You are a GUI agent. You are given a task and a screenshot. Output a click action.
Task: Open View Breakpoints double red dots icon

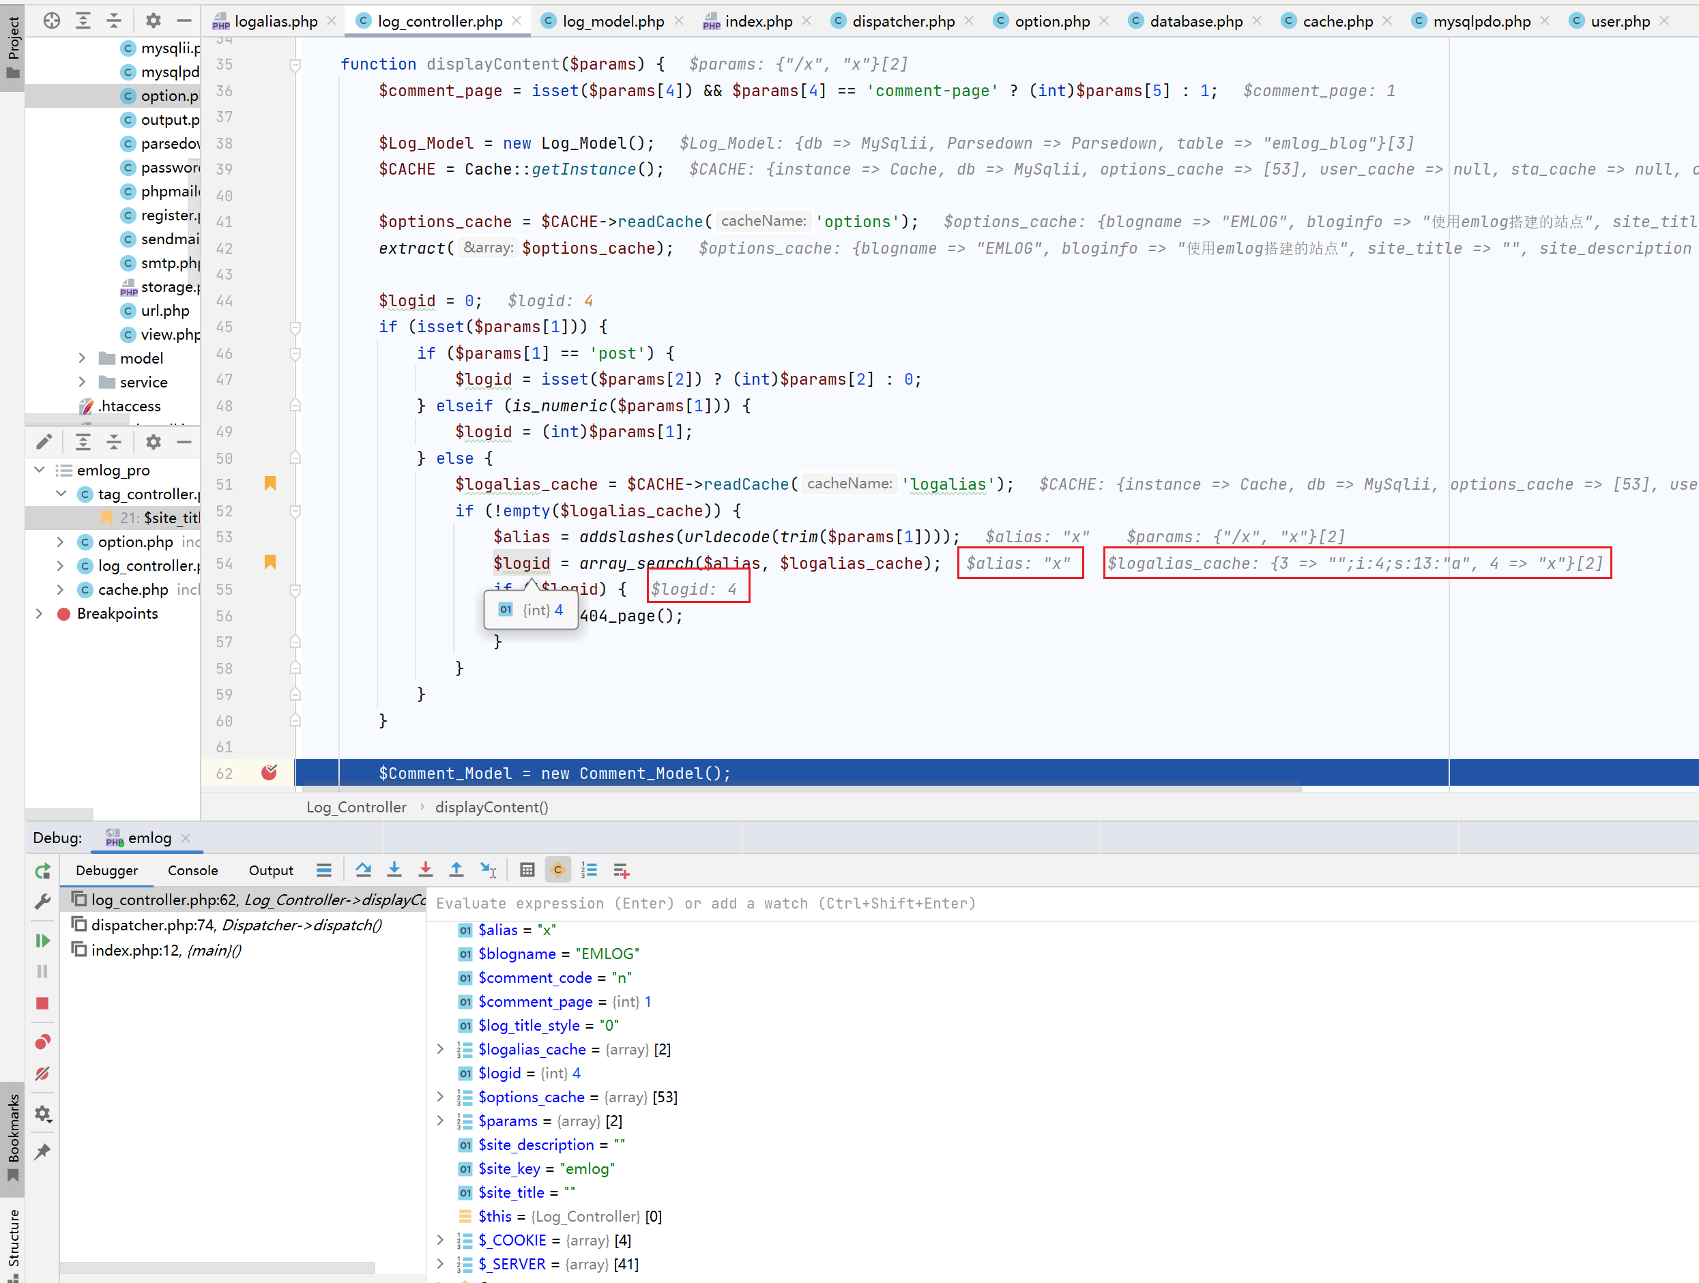42,1042
